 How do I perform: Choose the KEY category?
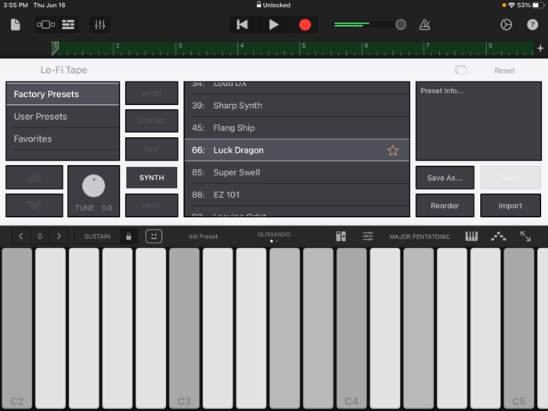click(152, 150)
